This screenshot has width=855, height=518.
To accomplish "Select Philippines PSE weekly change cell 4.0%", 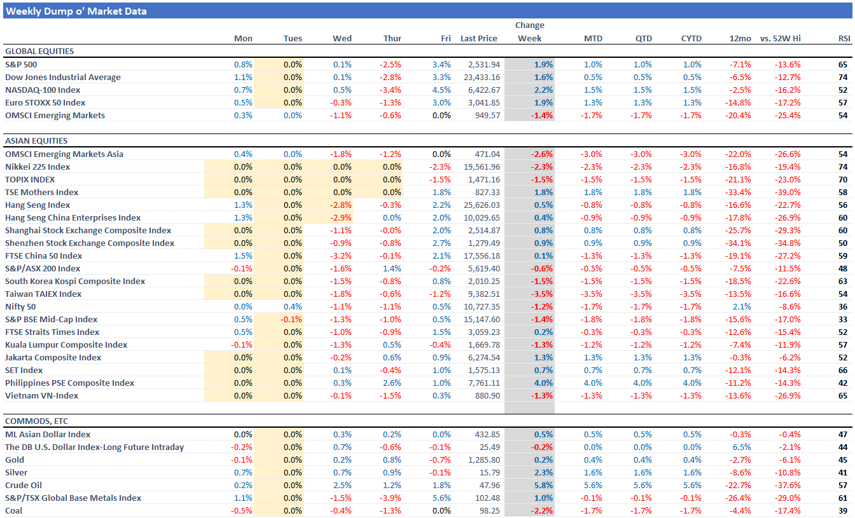I will click(x=543, y=383).
